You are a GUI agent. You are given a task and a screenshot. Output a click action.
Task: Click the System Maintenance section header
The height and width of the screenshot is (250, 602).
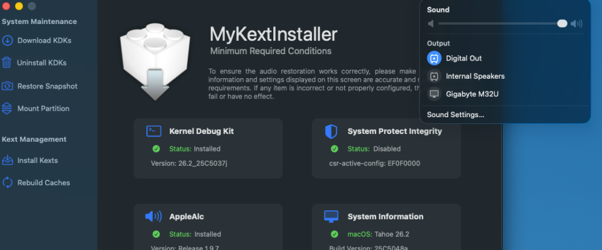point(39,22)
